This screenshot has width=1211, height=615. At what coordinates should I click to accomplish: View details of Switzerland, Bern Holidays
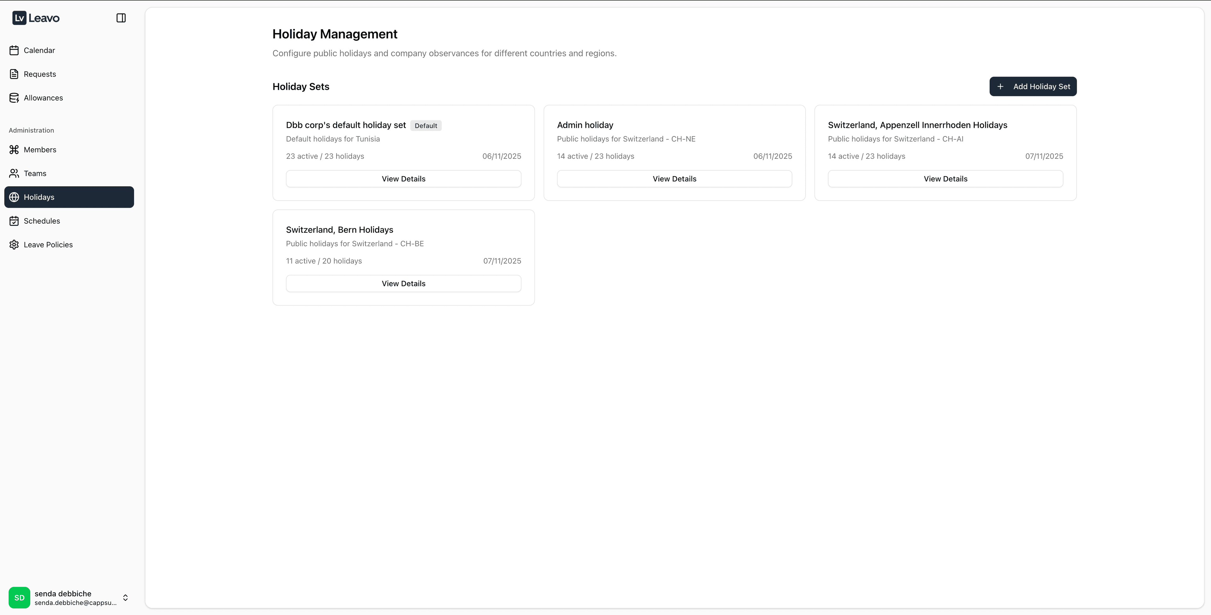(x=403, y=283)
